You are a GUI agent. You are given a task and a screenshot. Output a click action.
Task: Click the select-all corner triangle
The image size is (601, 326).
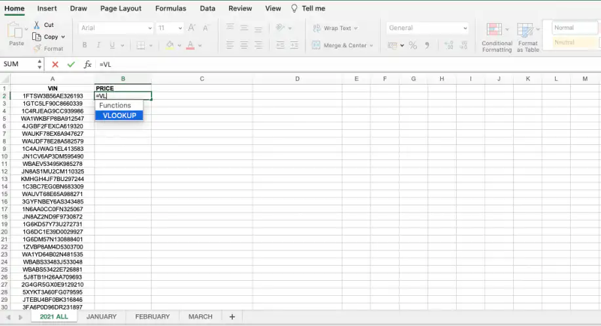[5, 79]
